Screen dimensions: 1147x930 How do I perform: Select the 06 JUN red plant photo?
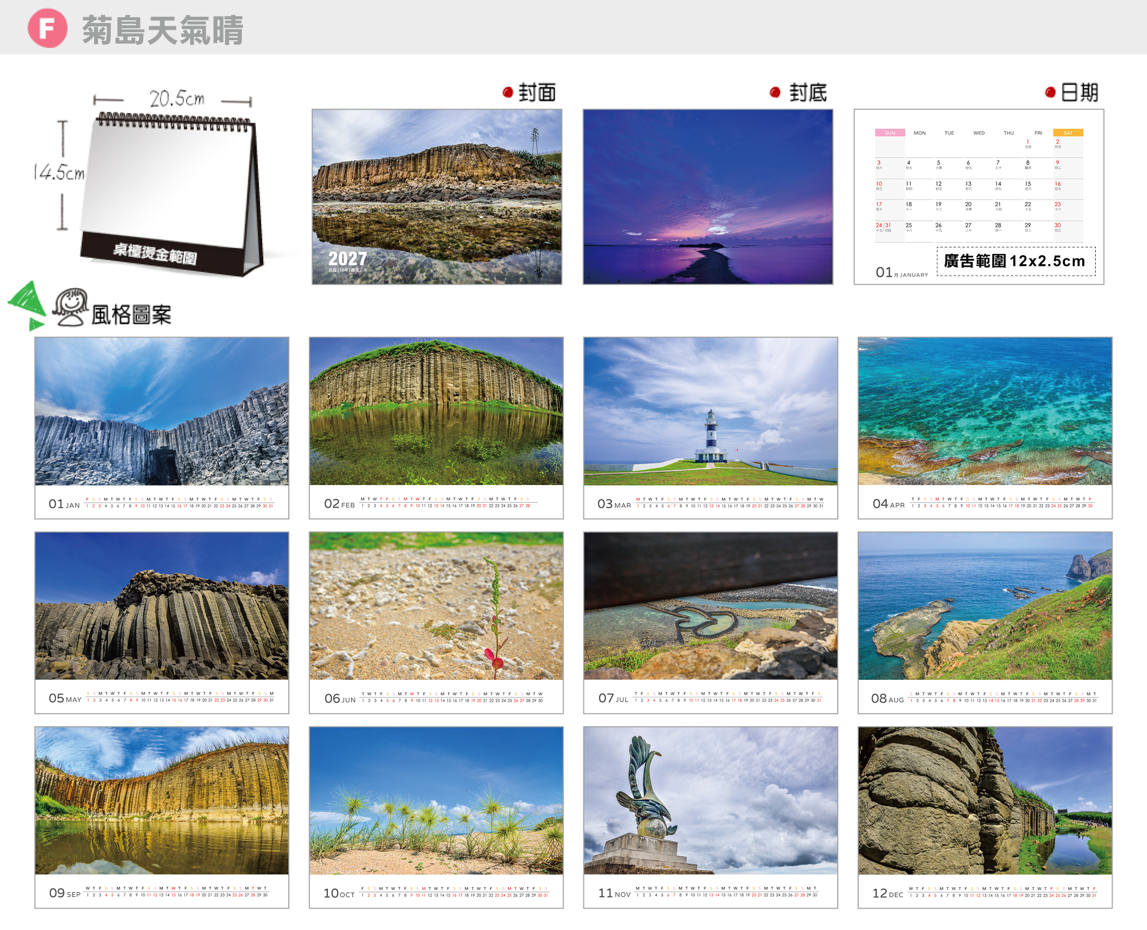pyautogui.click(x=436, y=606)
